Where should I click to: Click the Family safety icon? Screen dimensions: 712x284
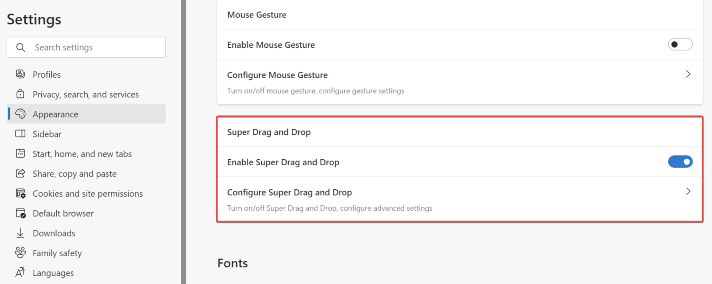pyautogui.click(x=20, y=253)
